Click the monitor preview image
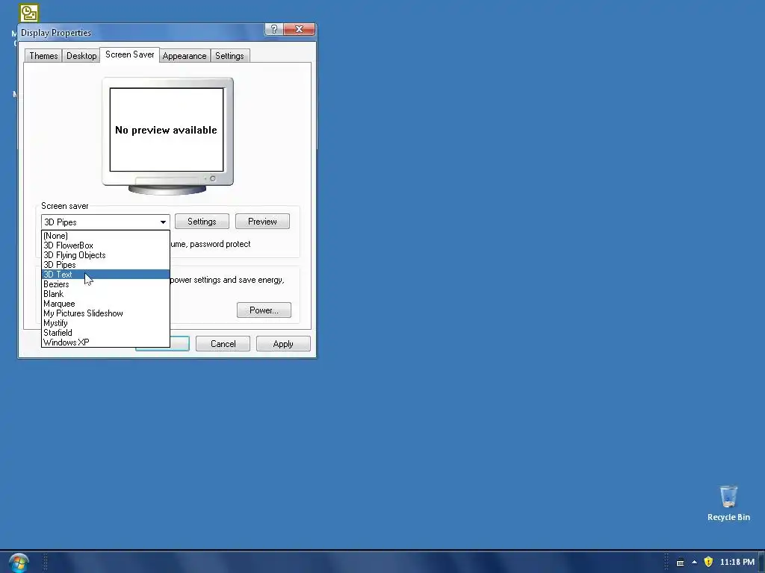 tap(167, 136)
